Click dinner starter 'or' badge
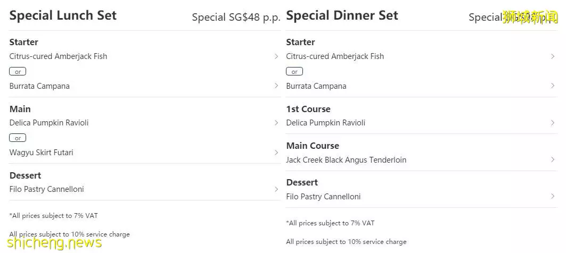Viewport: 566px width, 253px height. click(x=294, y=72)
